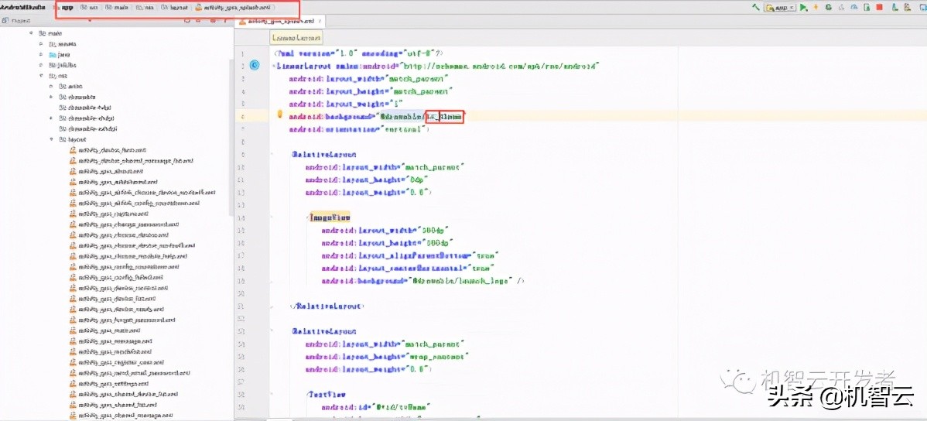This screenshot has height=421, width=927.
Task: Click the LinearLayout breadcrumb label
Action: [296, 37]
